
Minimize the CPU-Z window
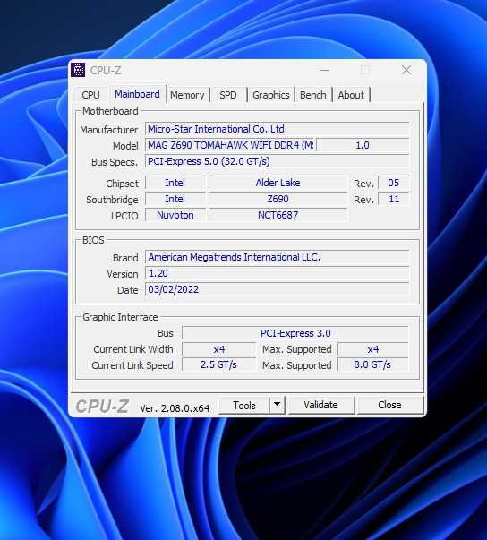[x=325, y=70]
